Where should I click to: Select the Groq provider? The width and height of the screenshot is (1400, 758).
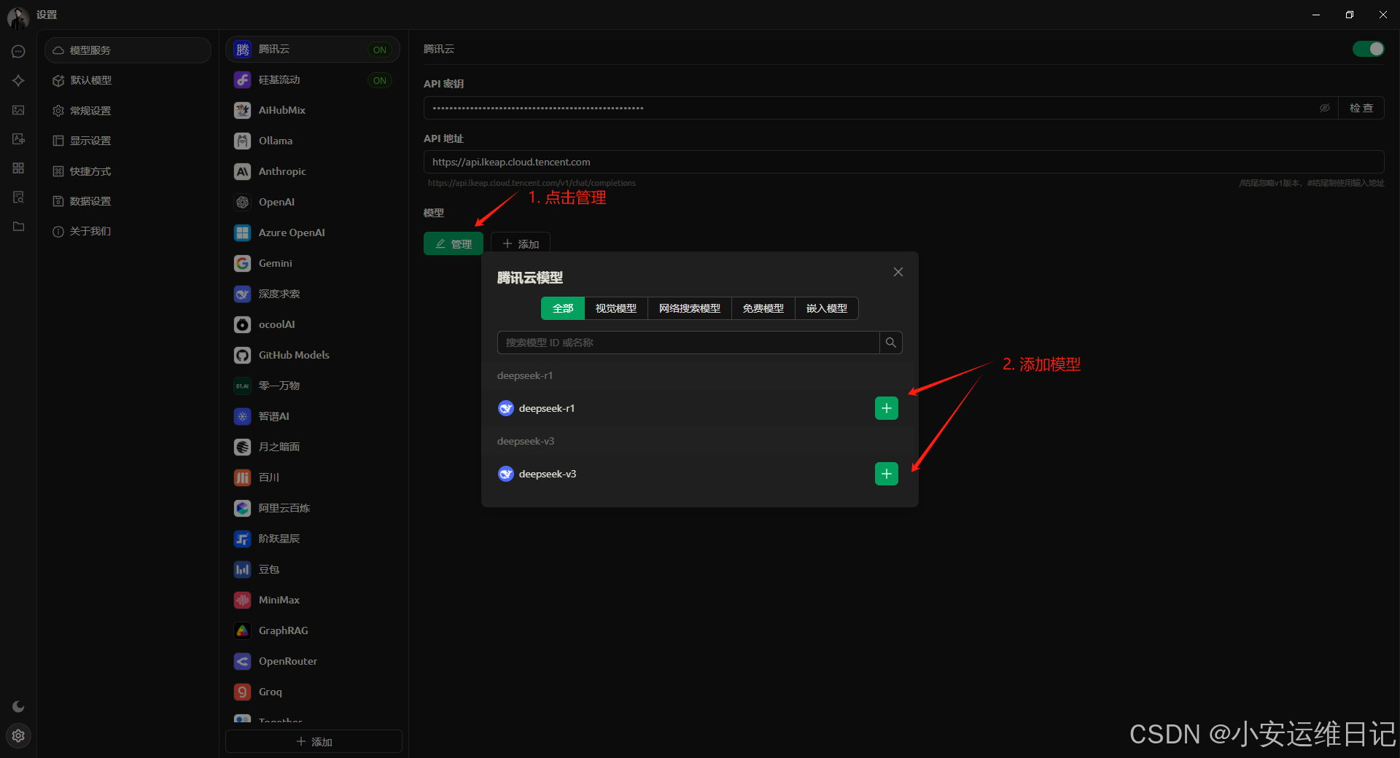coord(312,692)
